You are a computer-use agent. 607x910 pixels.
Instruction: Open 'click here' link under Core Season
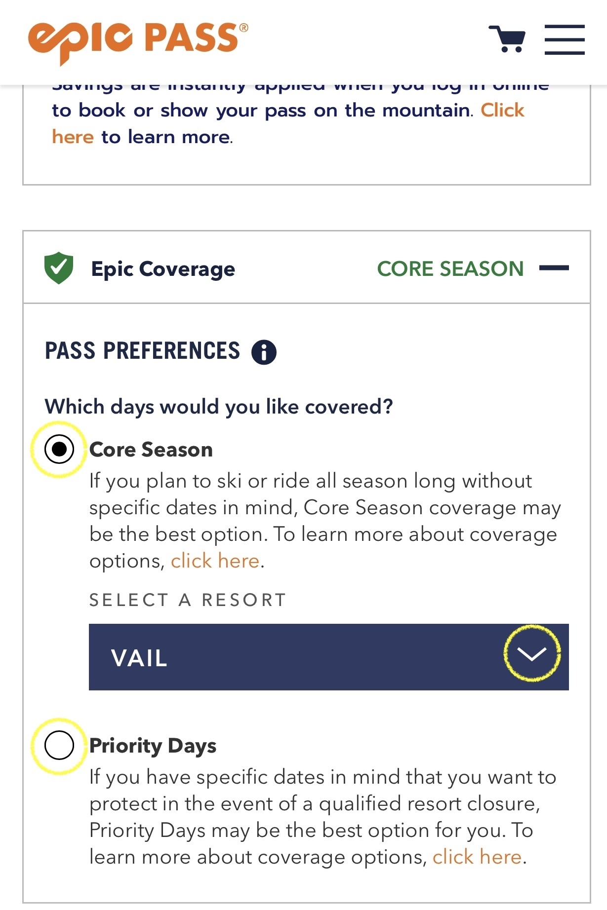(215, 561)
